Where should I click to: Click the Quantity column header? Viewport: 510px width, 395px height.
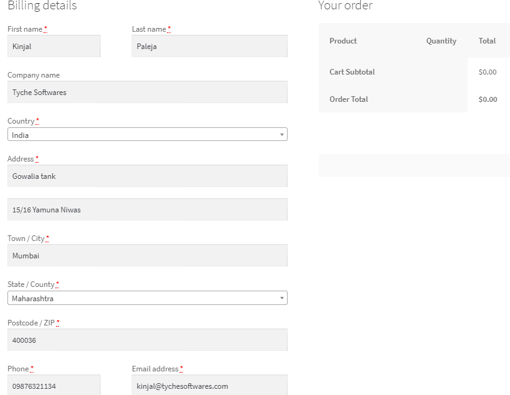point(441,41)
